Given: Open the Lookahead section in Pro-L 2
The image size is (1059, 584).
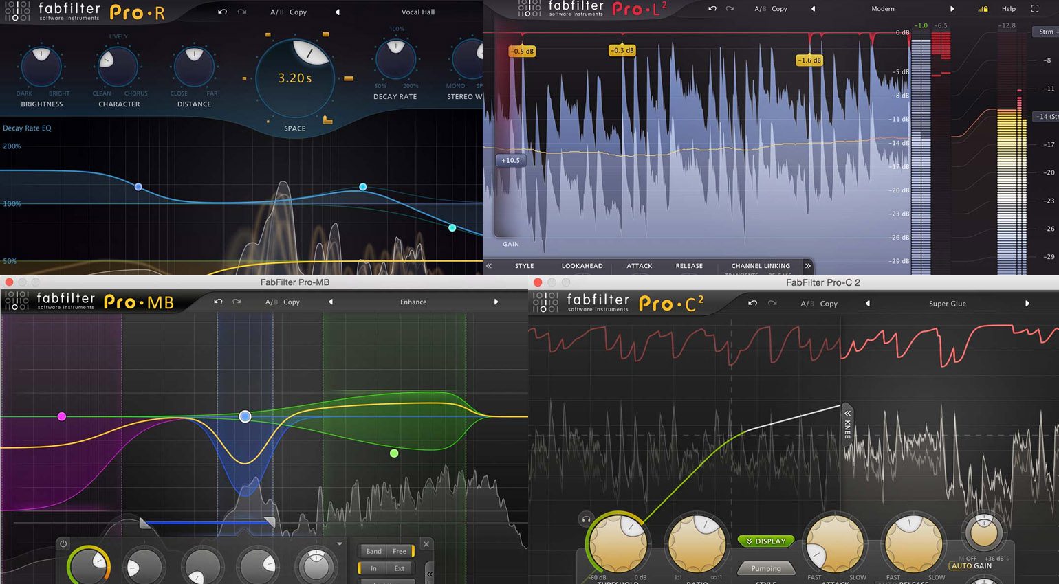Looking at the screenshot, I should tap(582, 266).
